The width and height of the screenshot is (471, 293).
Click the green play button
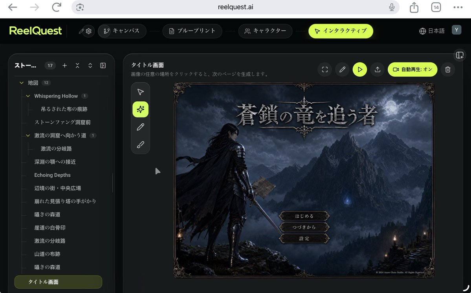point(360,70)
